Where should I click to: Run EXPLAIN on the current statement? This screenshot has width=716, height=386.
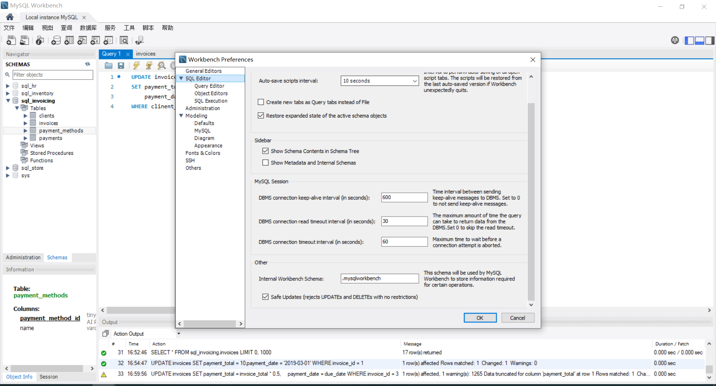tap(161, 66)
